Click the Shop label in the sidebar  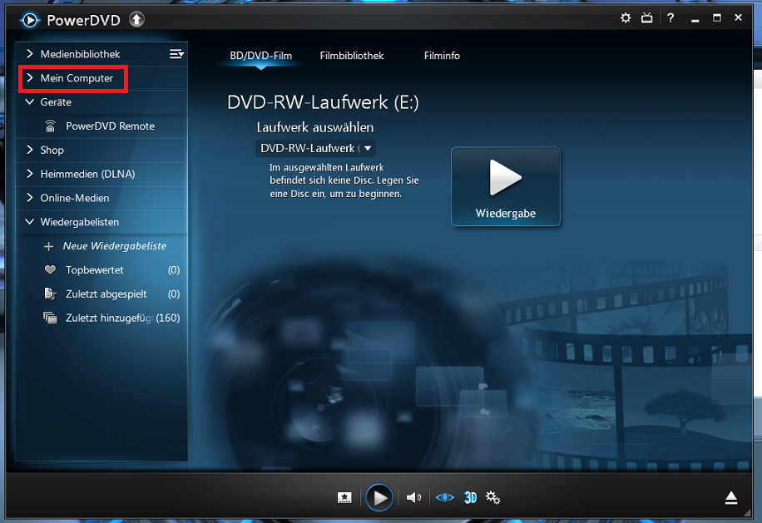pyautogui.click(x=52, y=150)
